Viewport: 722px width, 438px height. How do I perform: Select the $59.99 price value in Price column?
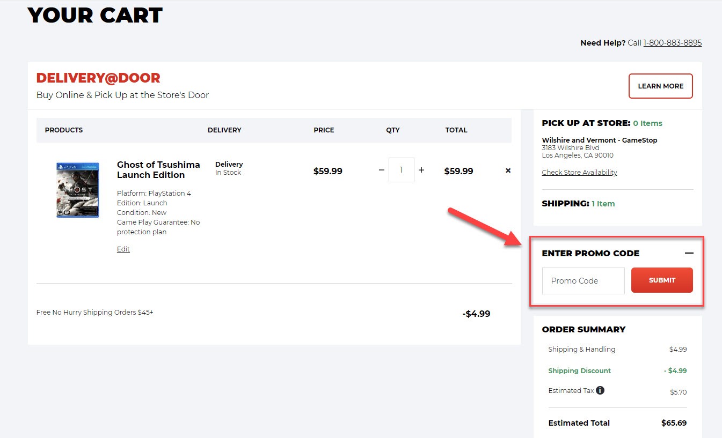click(x=328, y=172)
